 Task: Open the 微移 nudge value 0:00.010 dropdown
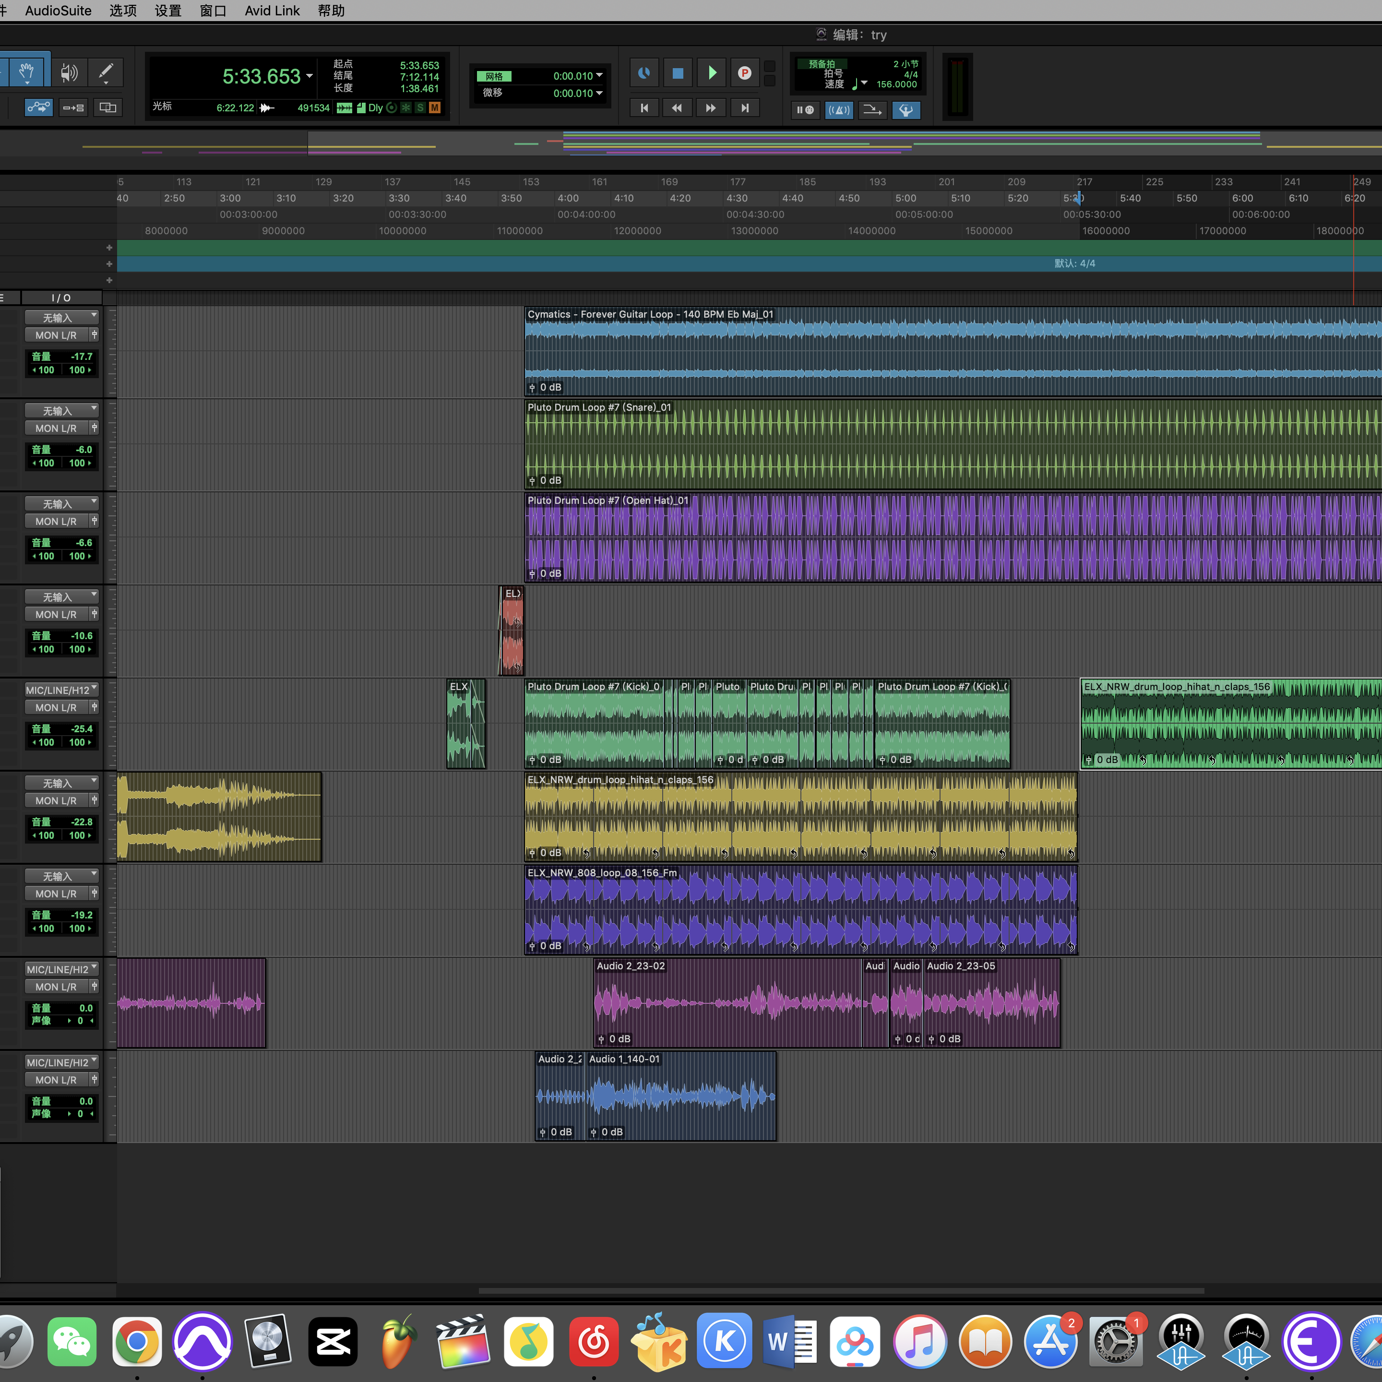[x=599, y=93]
